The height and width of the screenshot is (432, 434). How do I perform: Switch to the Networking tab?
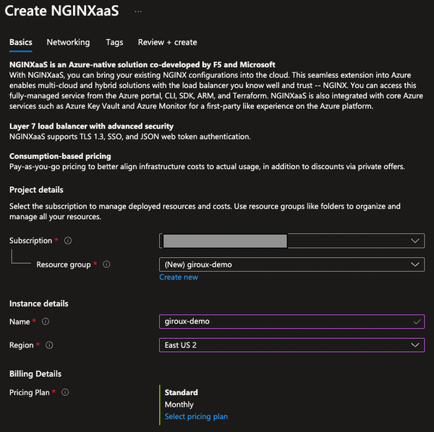[x=68, y=43]
